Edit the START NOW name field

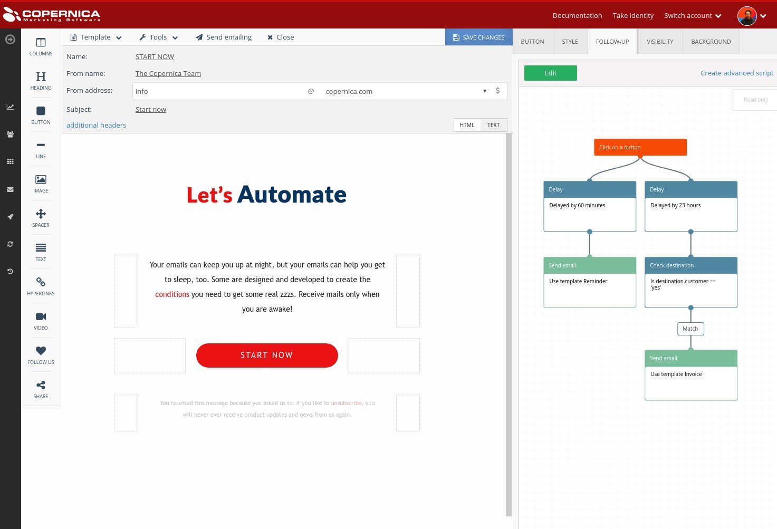tap(155, 56)
